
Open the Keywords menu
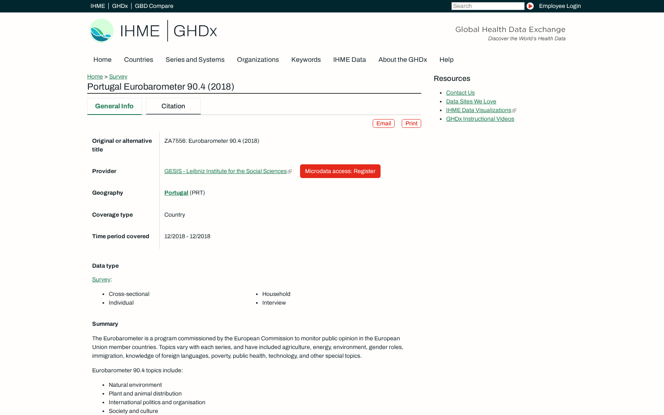tap(306, 60)
